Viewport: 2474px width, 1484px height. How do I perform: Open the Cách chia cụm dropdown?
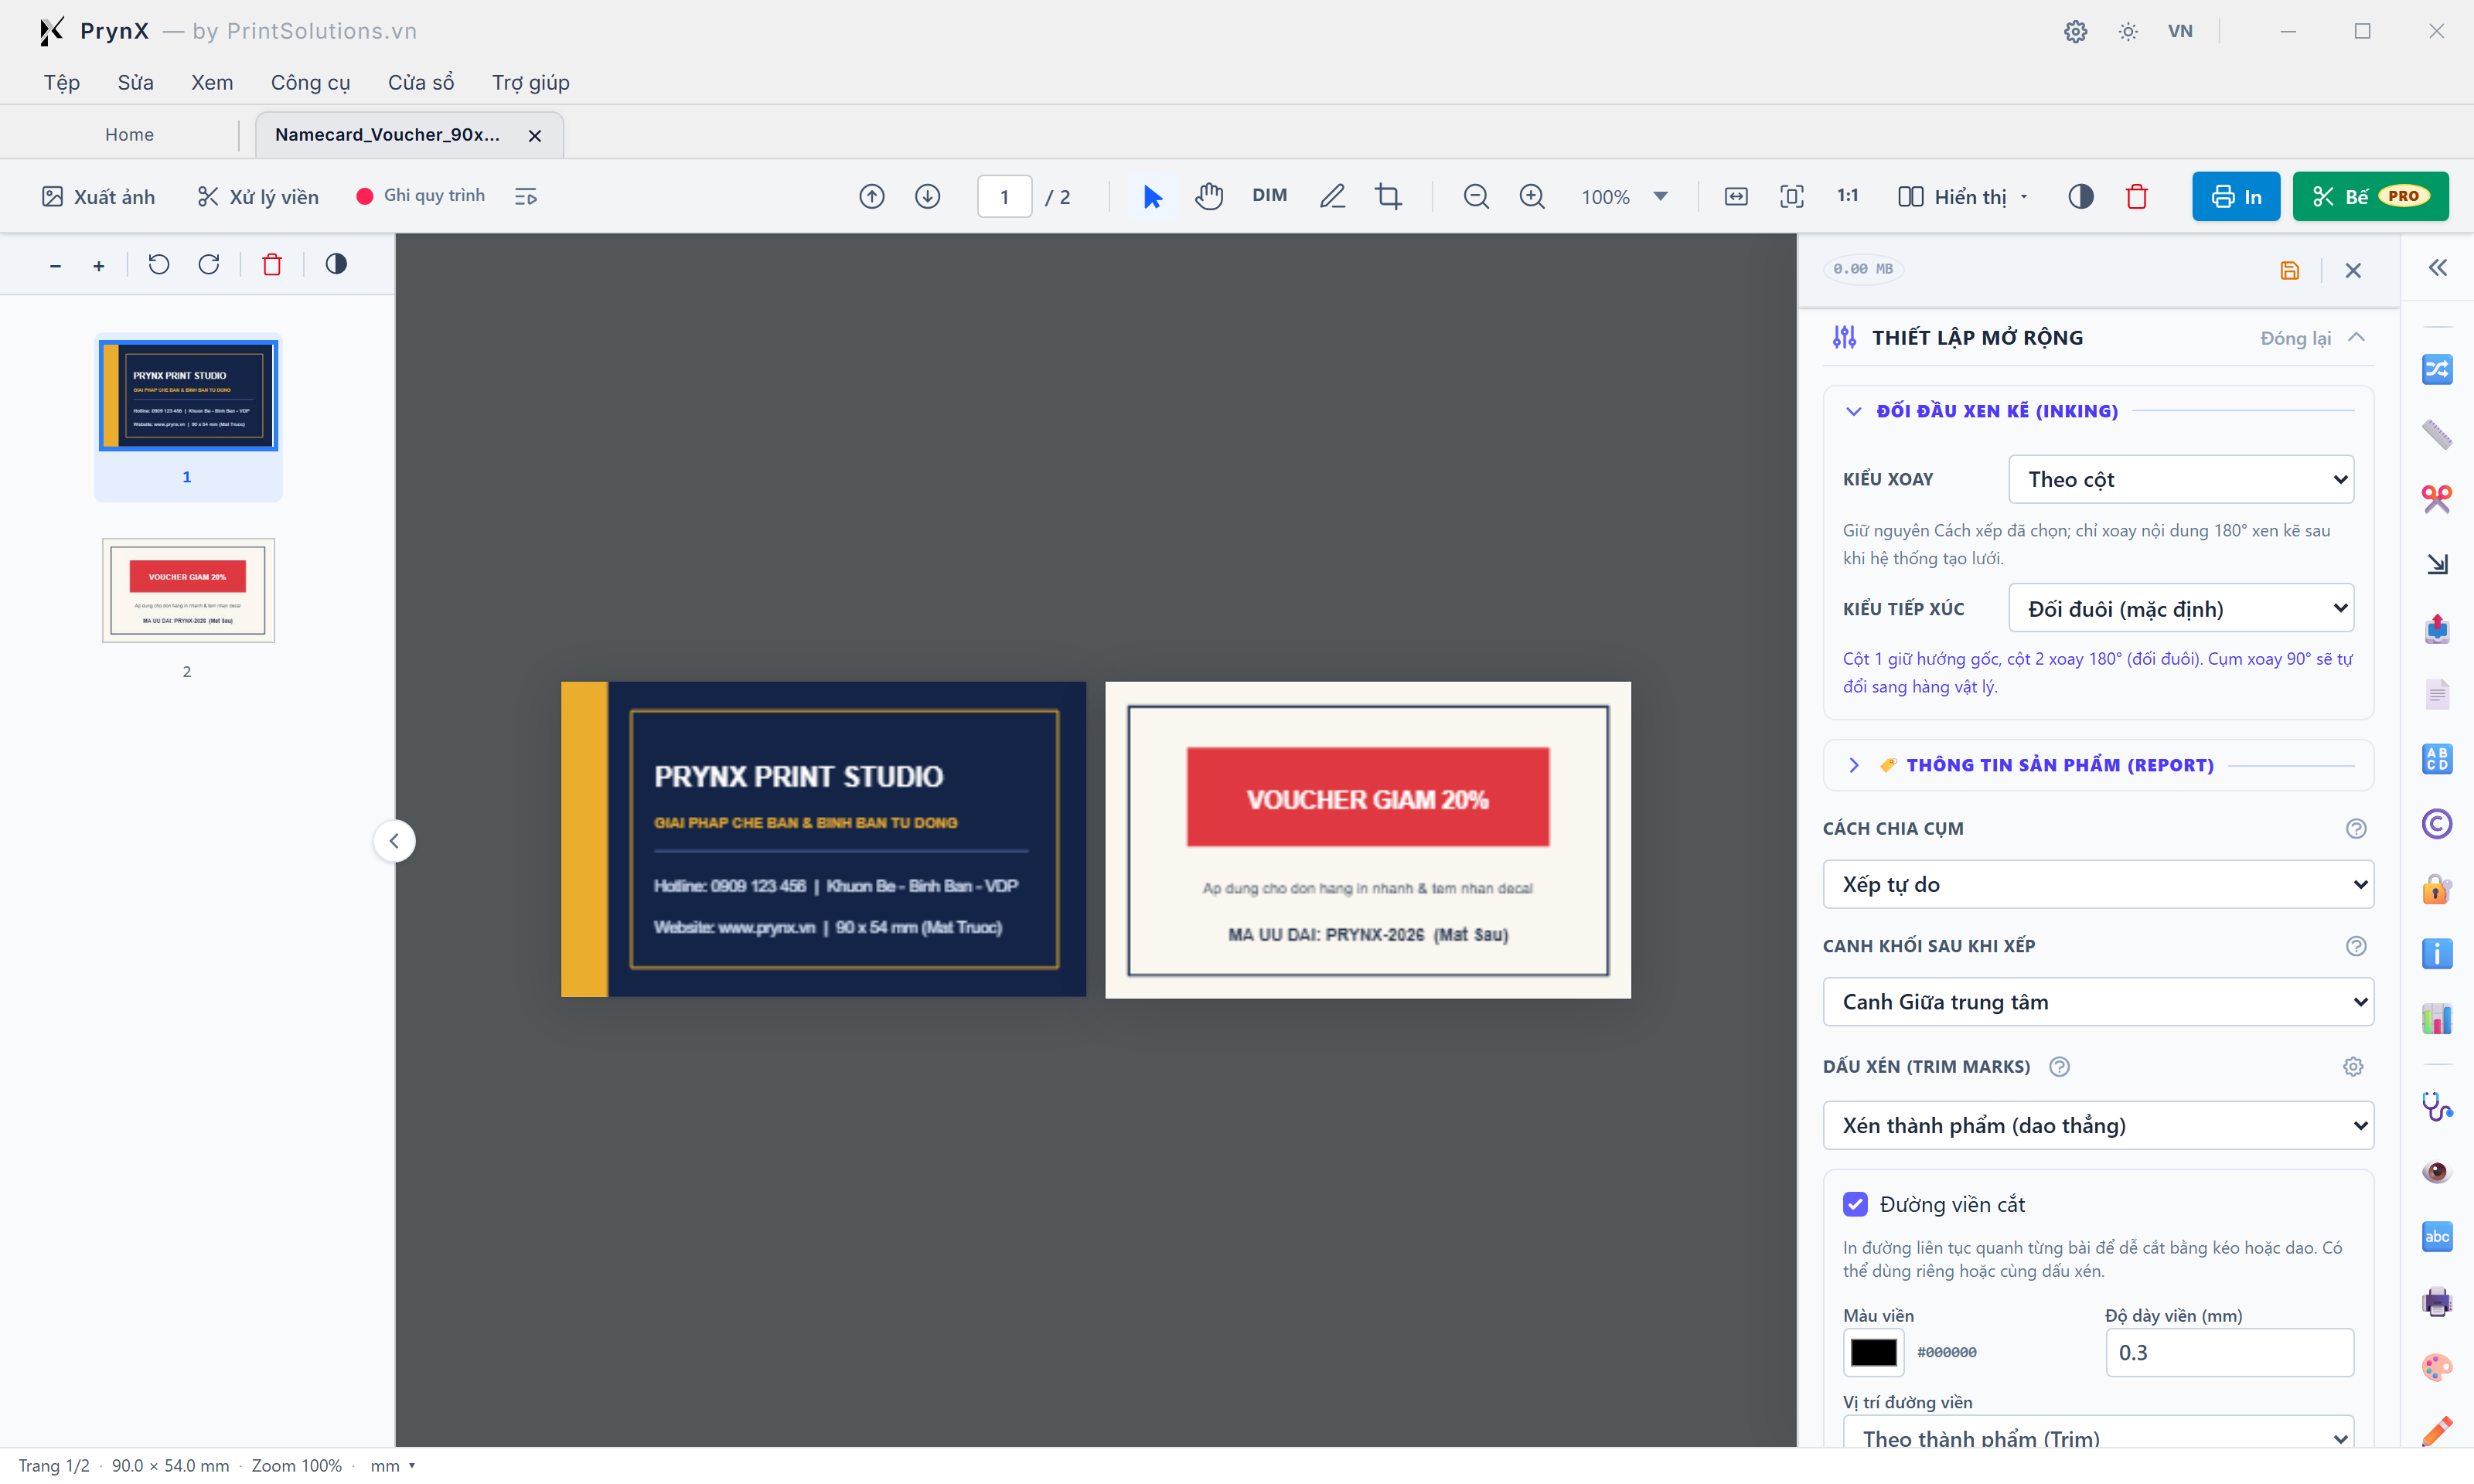point(2098,884)
